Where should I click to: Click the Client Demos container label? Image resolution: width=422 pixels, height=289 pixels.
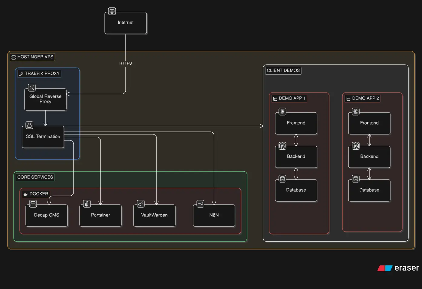pyautogui.click(x=283, y=70)
